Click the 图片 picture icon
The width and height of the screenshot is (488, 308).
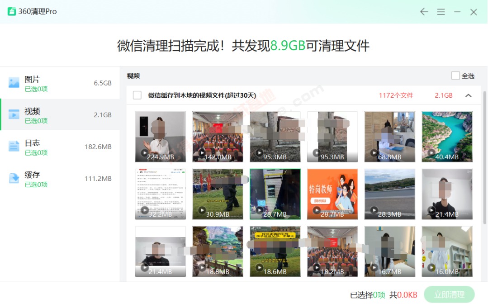pyautogui.click(x=14, y=82)
